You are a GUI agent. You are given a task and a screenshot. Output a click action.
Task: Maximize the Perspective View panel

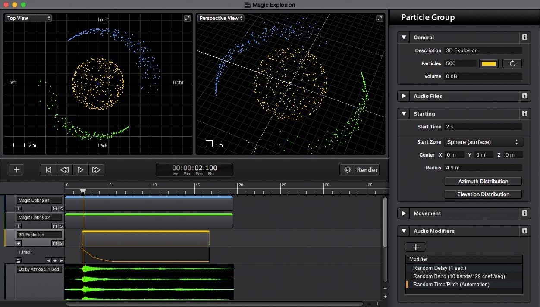point(380,18)
